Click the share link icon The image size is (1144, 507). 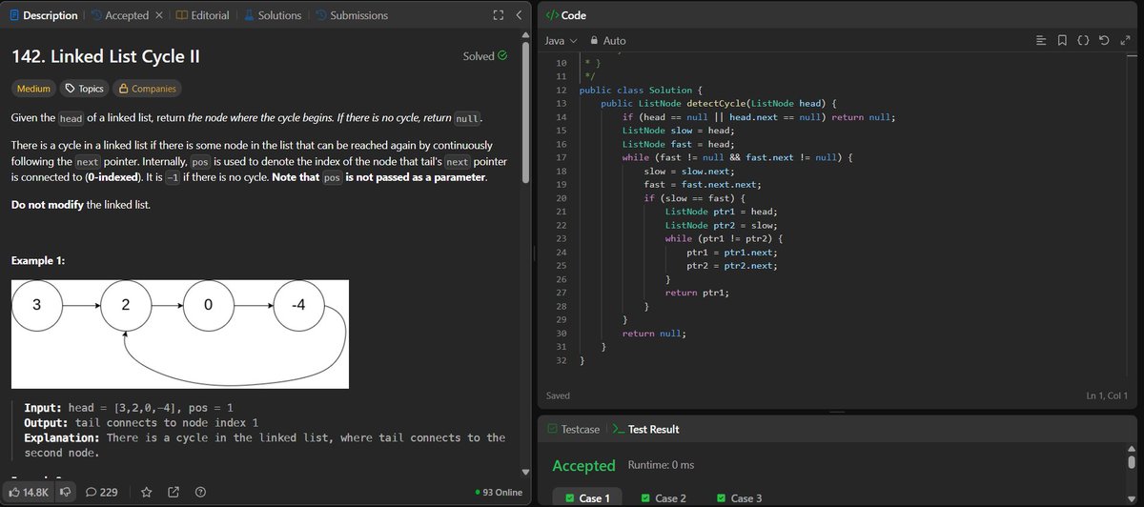(x=174, y=492)
